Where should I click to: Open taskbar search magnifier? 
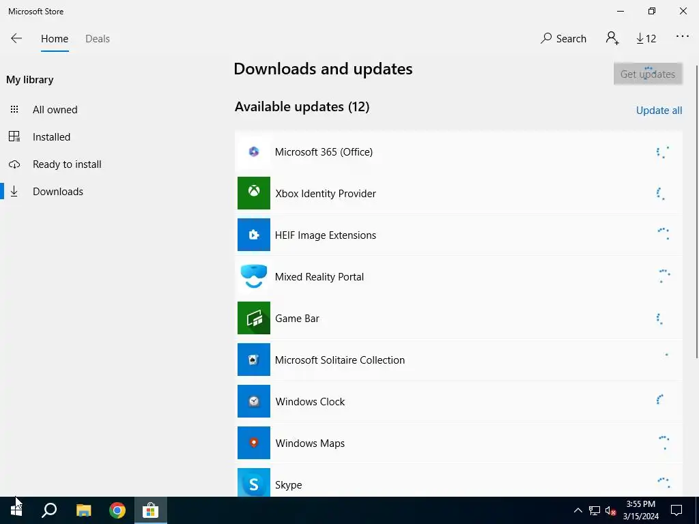49,510
